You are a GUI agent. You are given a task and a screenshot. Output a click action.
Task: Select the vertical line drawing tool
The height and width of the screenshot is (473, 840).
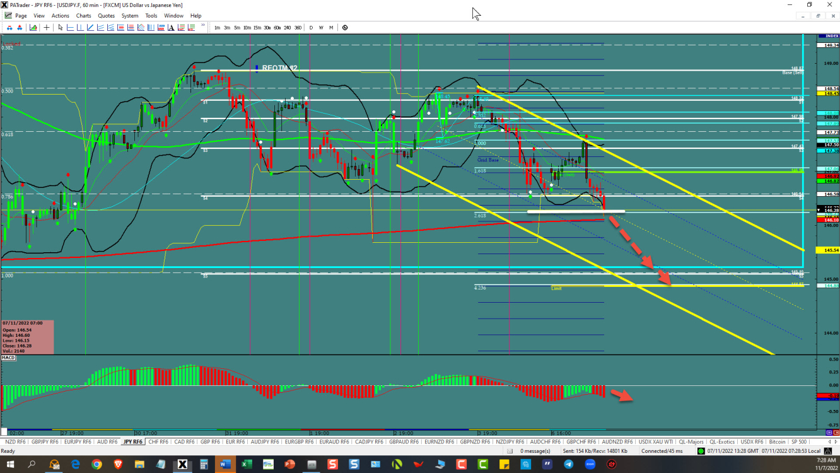[x=80, y=27]
